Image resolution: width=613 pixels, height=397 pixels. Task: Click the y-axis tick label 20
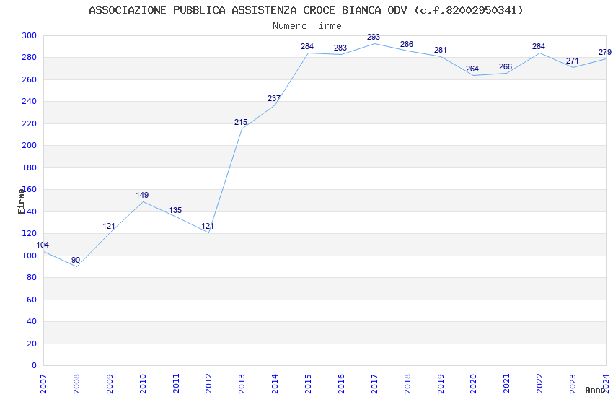32,344
